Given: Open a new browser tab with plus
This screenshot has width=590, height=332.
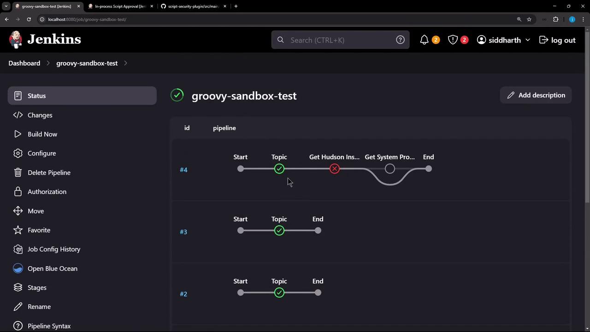Looking at the screenshot, I should [236, 6].
